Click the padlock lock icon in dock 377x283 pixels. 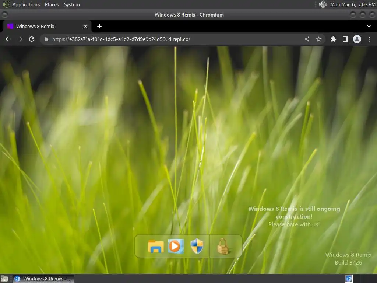[x=223, y=247]
